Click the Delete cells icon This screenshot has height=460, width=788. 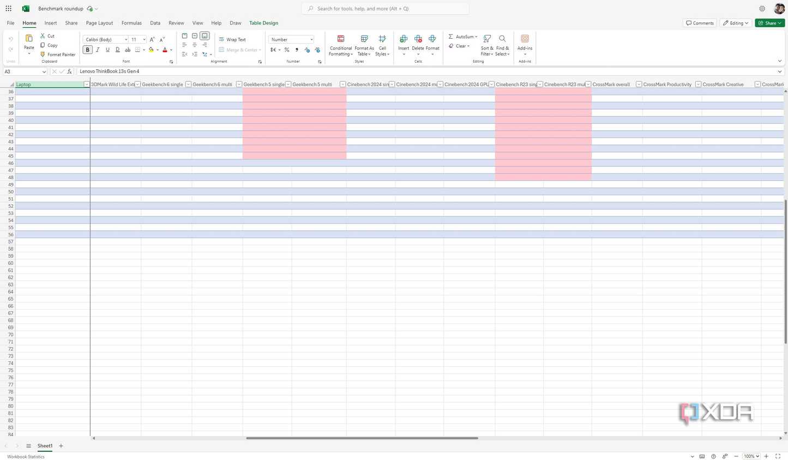[x=418, y=39]
